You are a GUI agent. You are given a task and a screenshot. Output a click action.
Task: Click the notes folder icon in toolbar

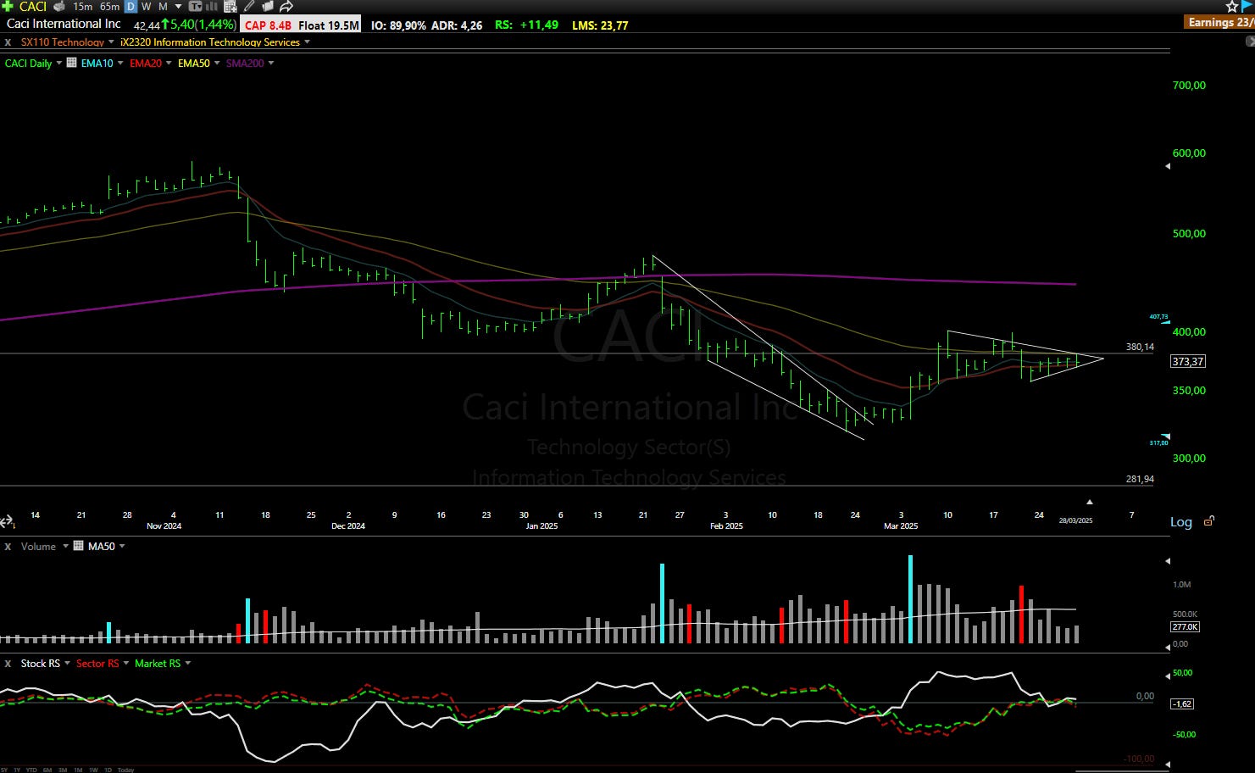(x=268, y=6)
